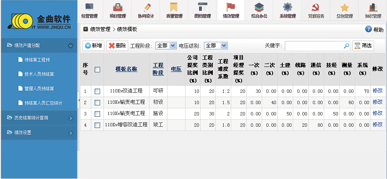
Task: Open the 质量管理 bookmark icon
Action: coord(174,8)
